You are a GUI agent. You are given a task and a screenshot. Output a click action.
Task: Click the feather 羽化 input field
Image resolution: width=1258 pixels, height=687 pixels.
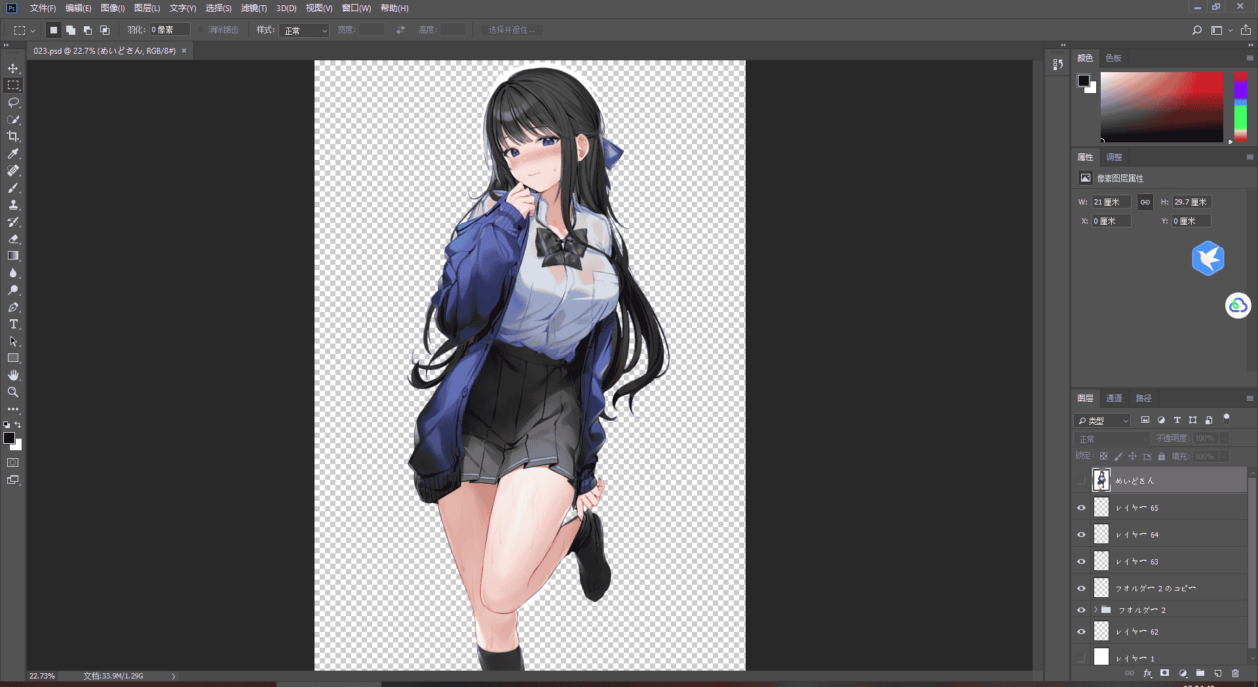tap(170, 30)
